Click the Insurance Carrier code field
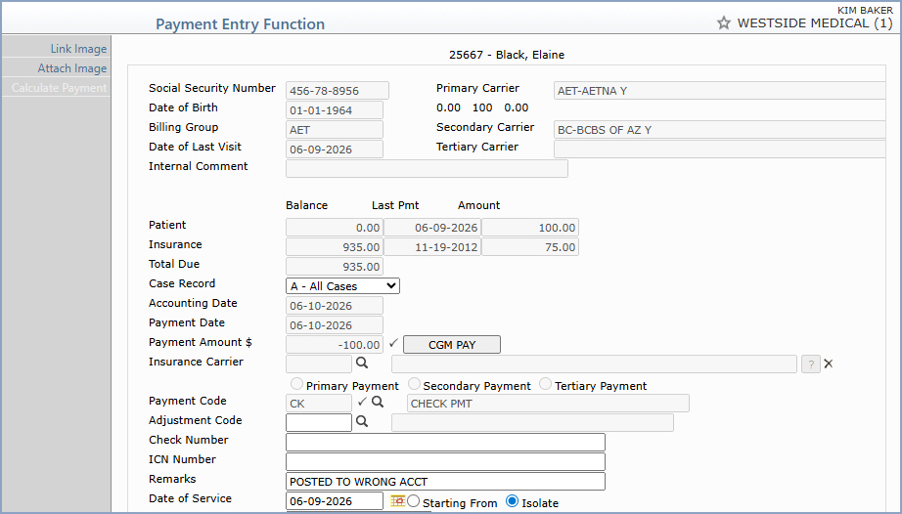Image resolution: width=902 pixels, height=514 pixels. 319,364
